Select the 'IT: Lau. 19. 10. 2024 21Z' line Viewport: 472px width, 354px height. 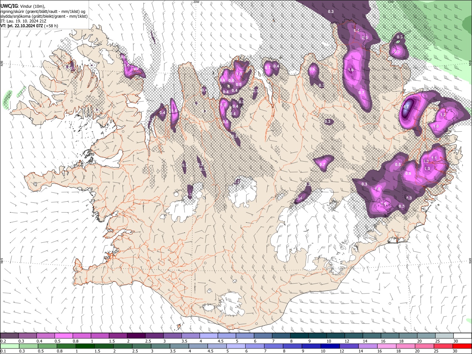[x=23, y=21]
